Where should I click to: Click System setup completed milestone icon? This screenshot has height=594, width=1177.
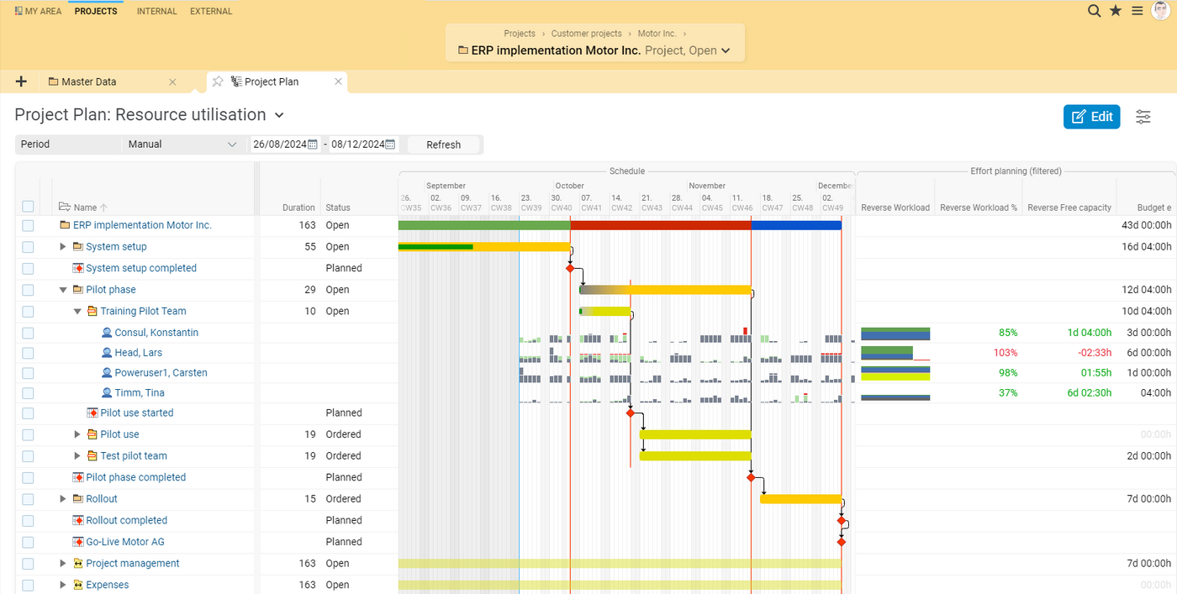[x=78, y=268]
